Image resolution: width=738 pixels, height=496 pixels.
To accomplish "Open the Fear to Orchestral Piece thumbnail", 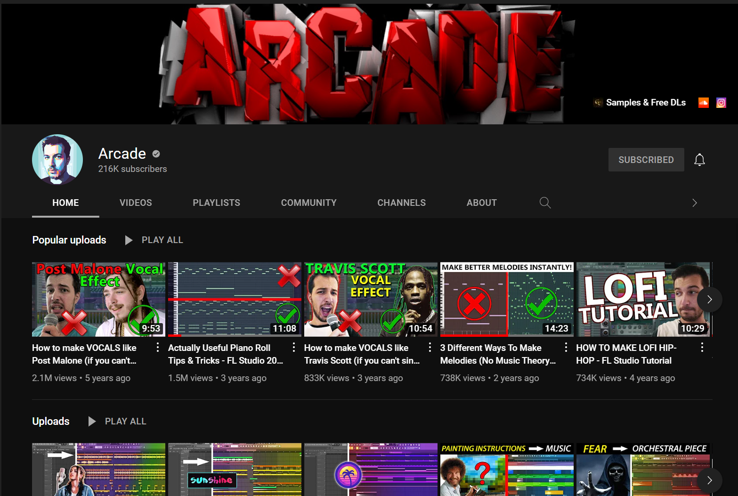I will [643, 470].
